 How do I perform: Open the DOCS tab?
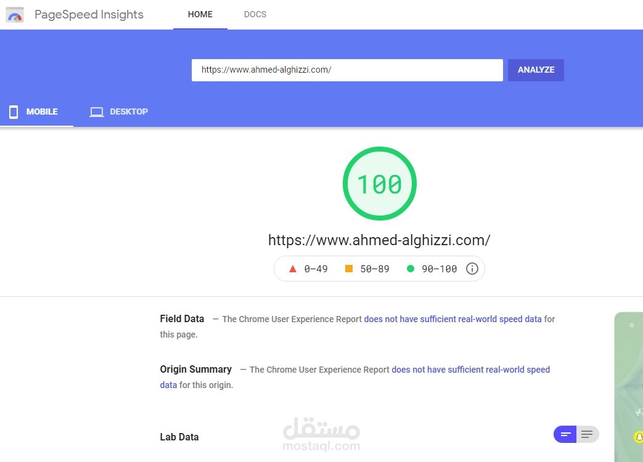[255, 14]
